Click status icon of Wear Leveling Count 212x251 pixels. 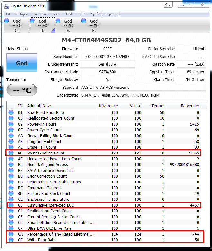click(11, 153)
